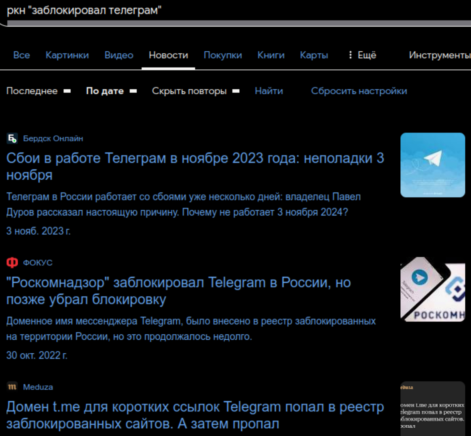Open the Telegram paper-plane thumbnail
Screen dimensions: 471x436
432,165
